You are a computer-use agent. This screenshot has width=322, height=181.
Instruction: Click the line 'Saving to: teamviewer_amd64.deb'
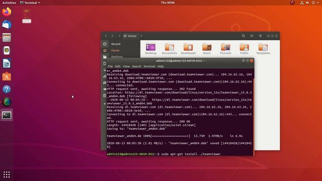pos(136,129)
